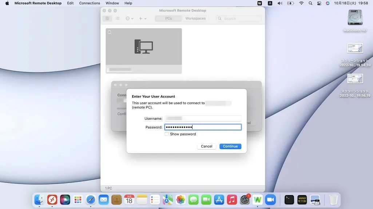Enable Show password checkbox
Image resolution: width=373 pixels, height=209 pixels.
coord(167,134)
